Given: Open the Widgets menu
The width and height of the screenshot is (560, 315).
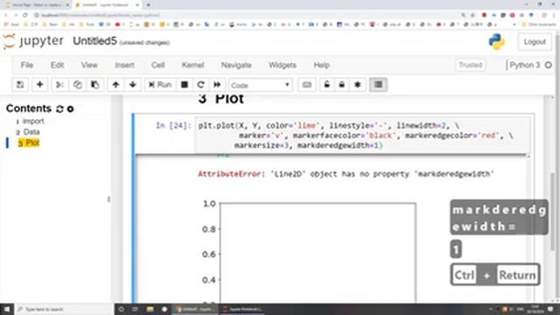Looking at the screenshot, I should [282, 65].
